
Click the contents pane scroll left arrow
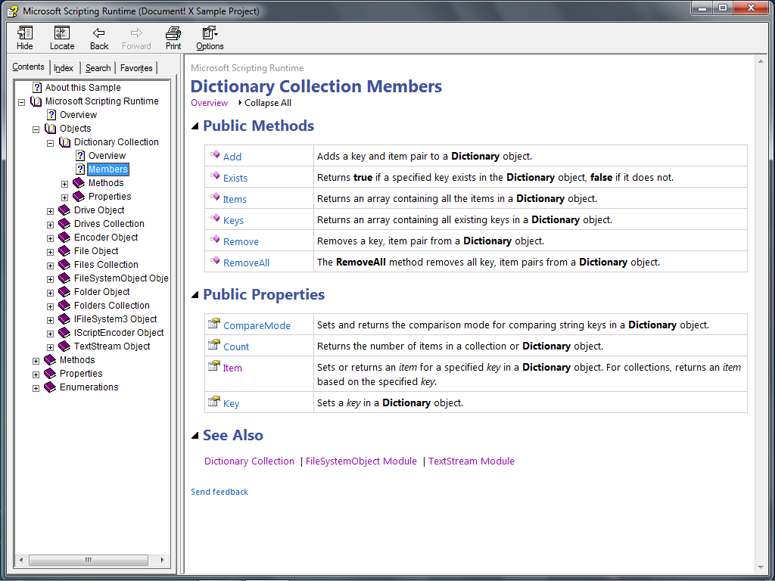coord(20,560)
